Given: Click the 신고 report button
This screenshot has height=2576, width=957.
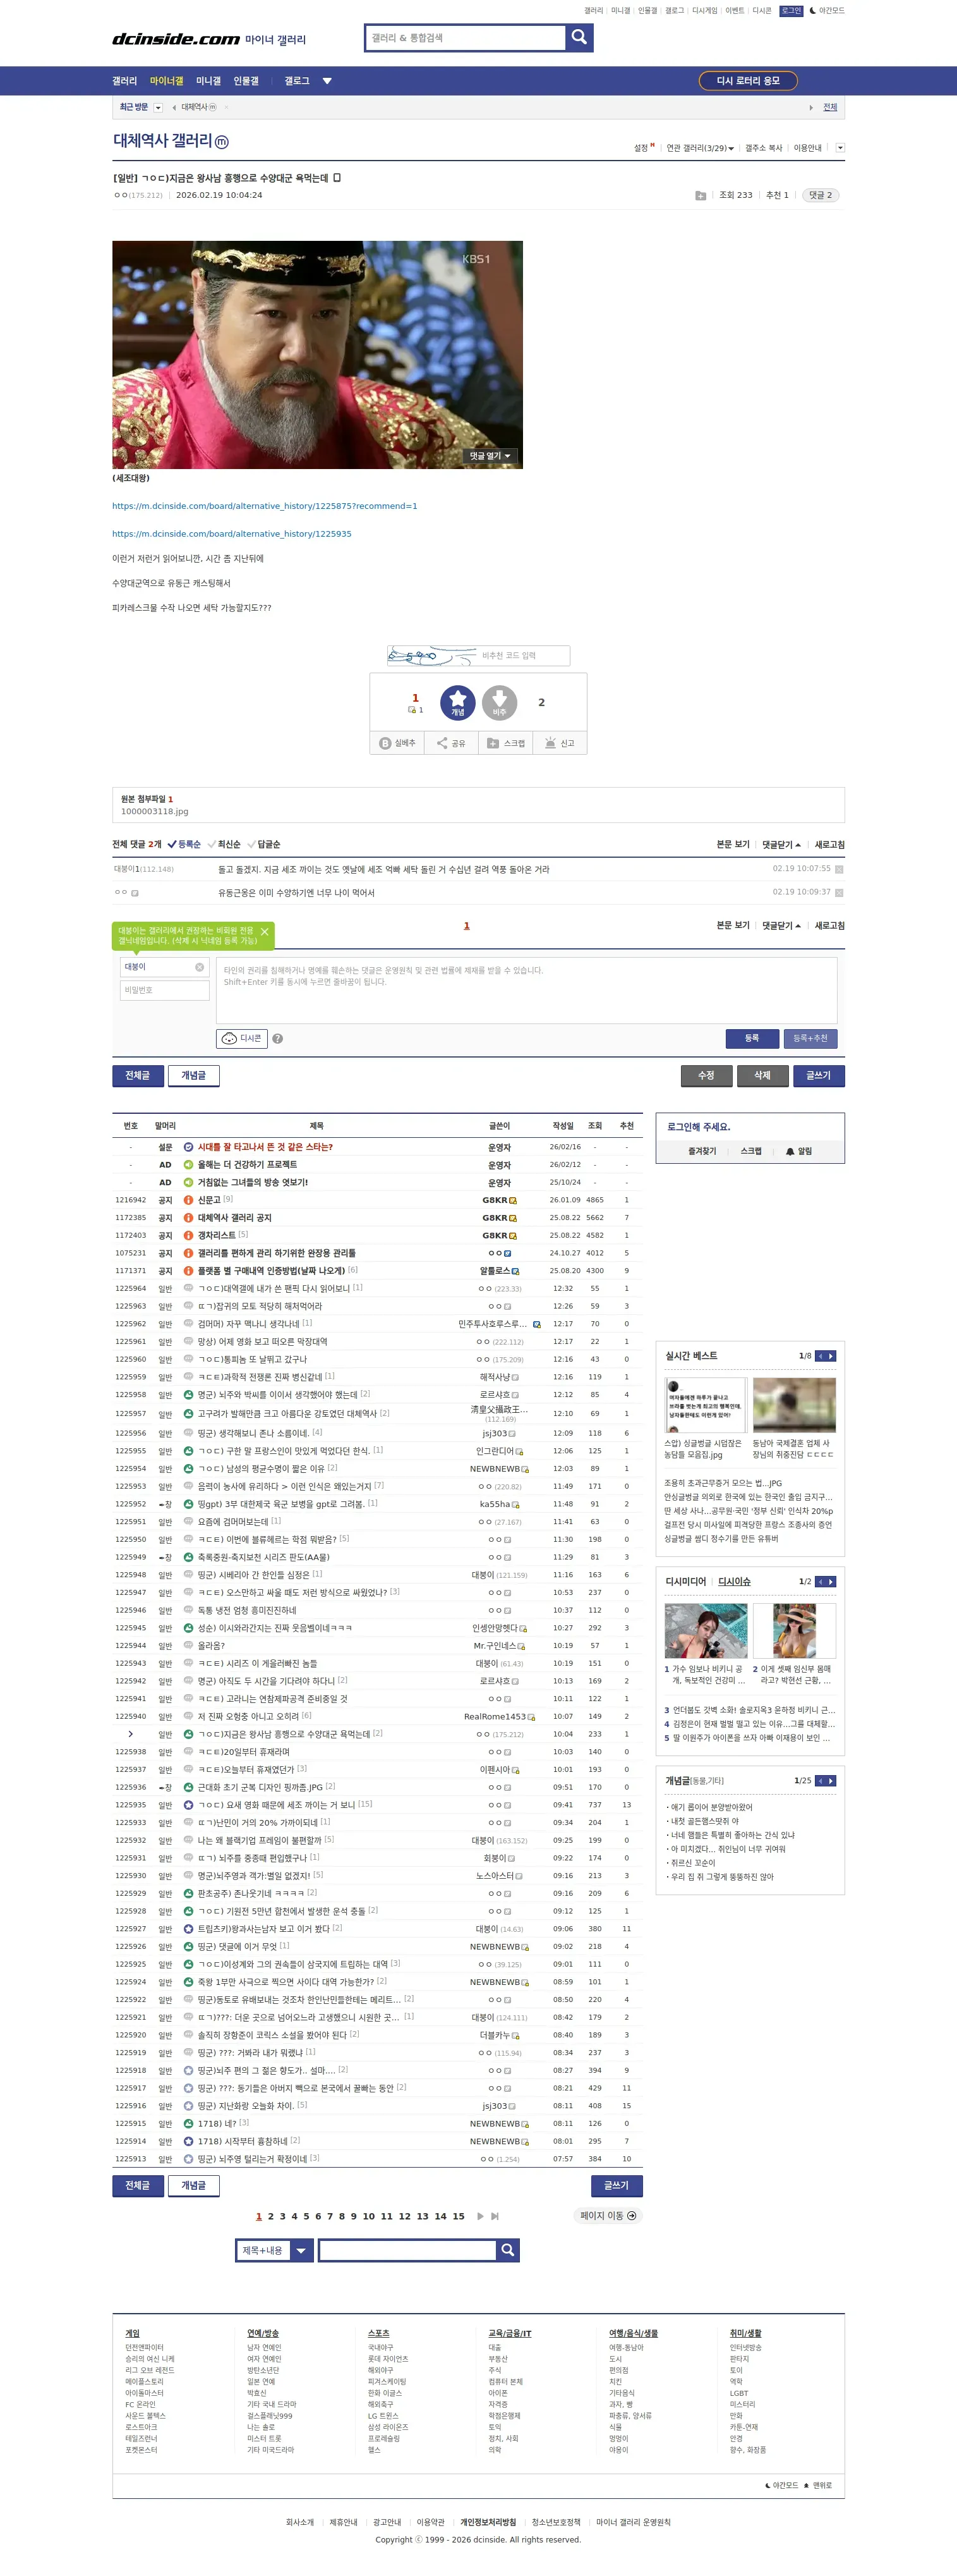Looking at the screenshot, I should coord(560,743).
